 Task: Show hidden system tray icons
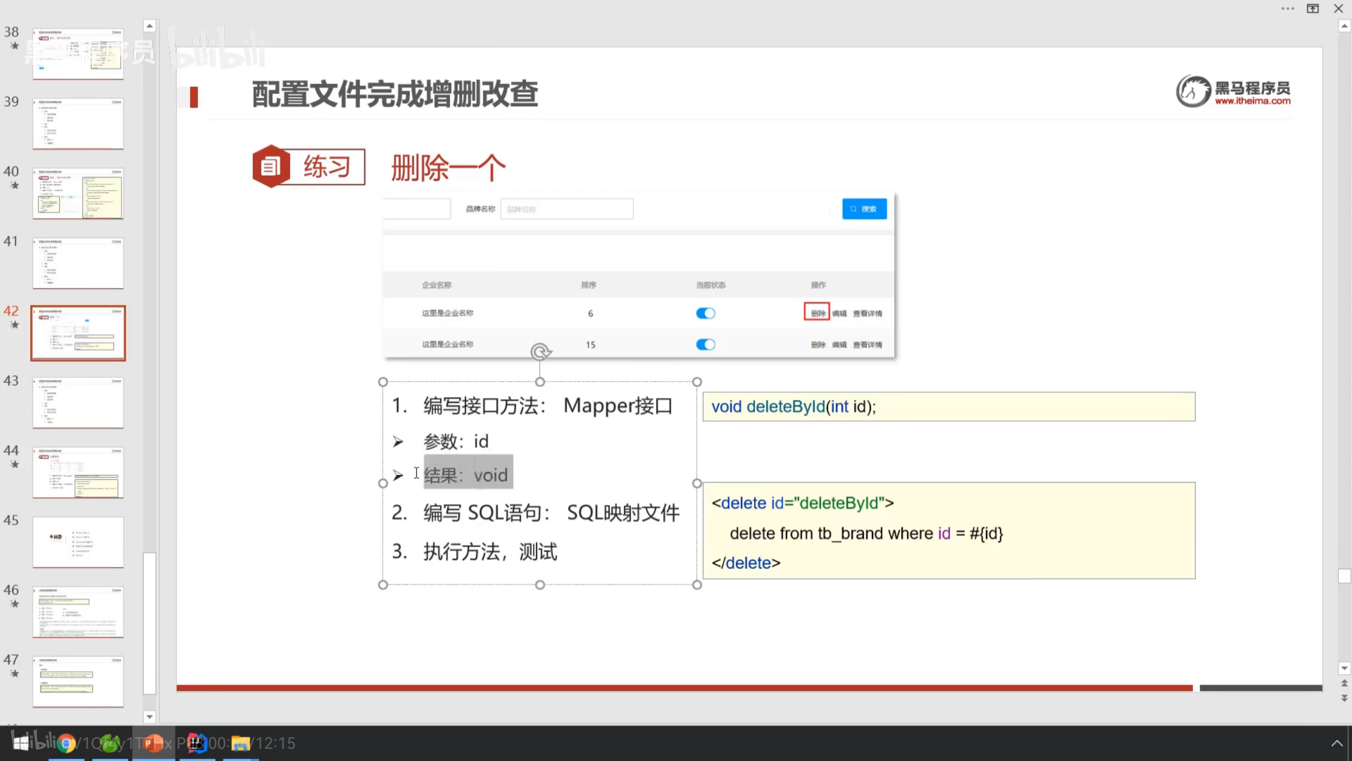(1337, 744)
